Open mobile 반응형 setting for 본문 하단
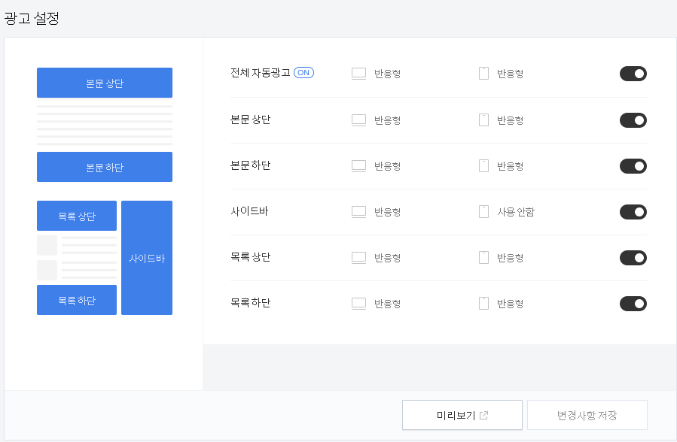This screenshot has height=442, width=677. pyautogui.click(x=510, y=166)
